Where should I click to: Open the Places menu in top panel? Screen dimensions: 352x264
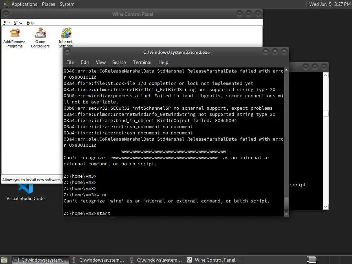tap(48, 4)
